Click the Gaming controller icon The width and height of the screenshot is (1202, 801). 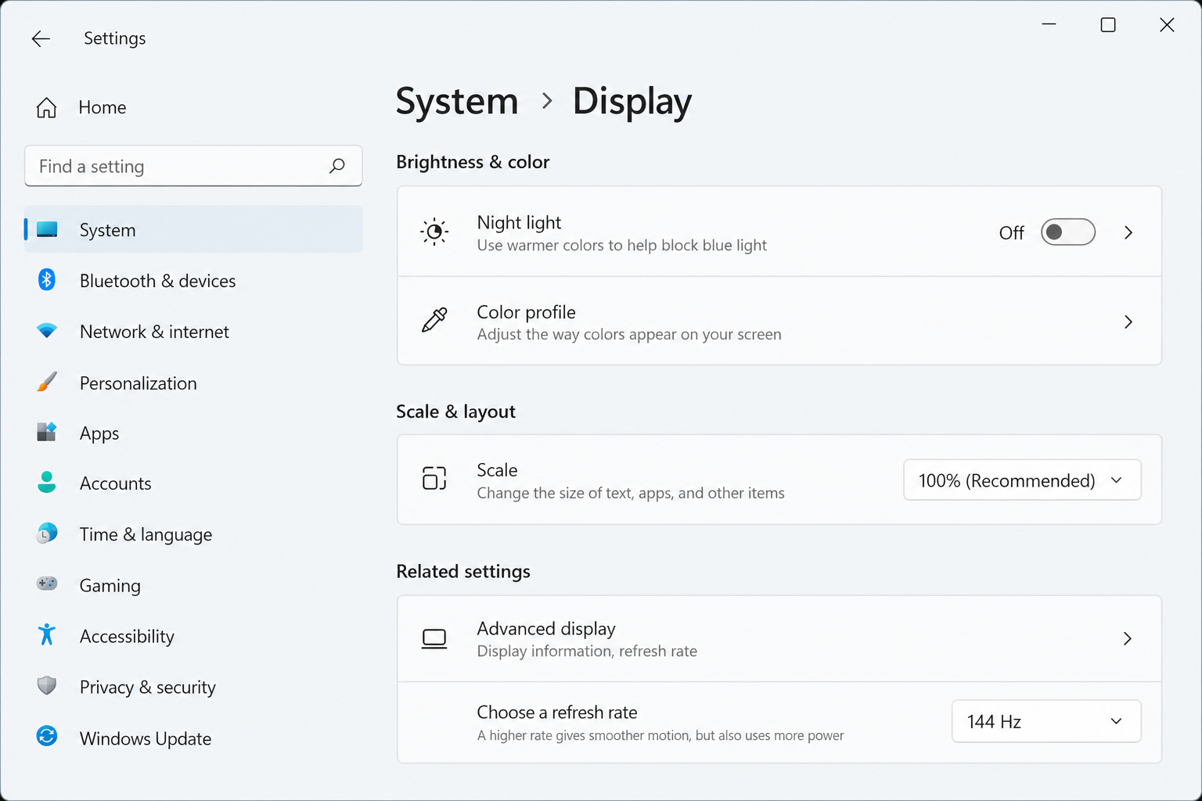point(47,584)
